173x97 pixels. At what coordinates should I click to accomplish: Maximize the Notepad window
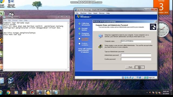(x=62, y=17)
